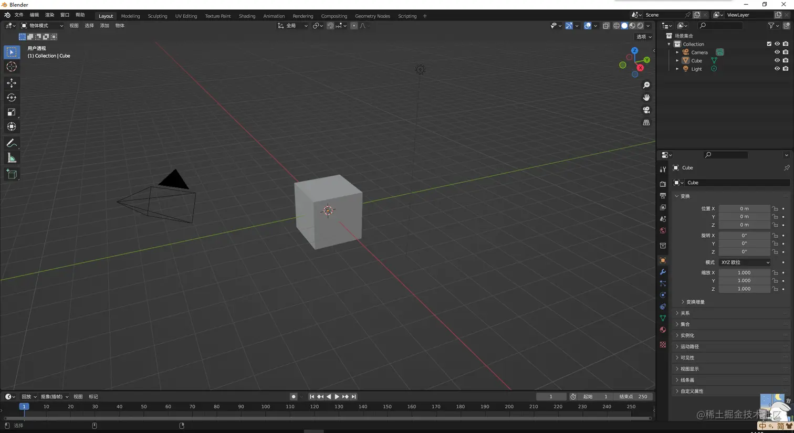Screen dimensions: 794x433
Task: Lock the Location X value
Action: click(775, 209)
